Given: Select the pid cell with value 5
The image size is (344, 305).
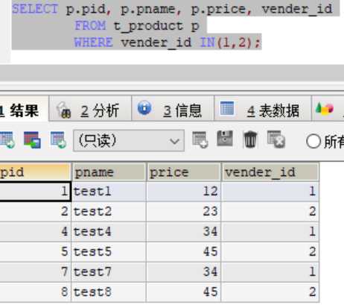Looking at the screenshot, I should pos(35,252).
